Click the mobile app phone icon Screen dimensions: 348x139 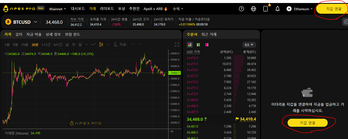(x=266, y=9)
